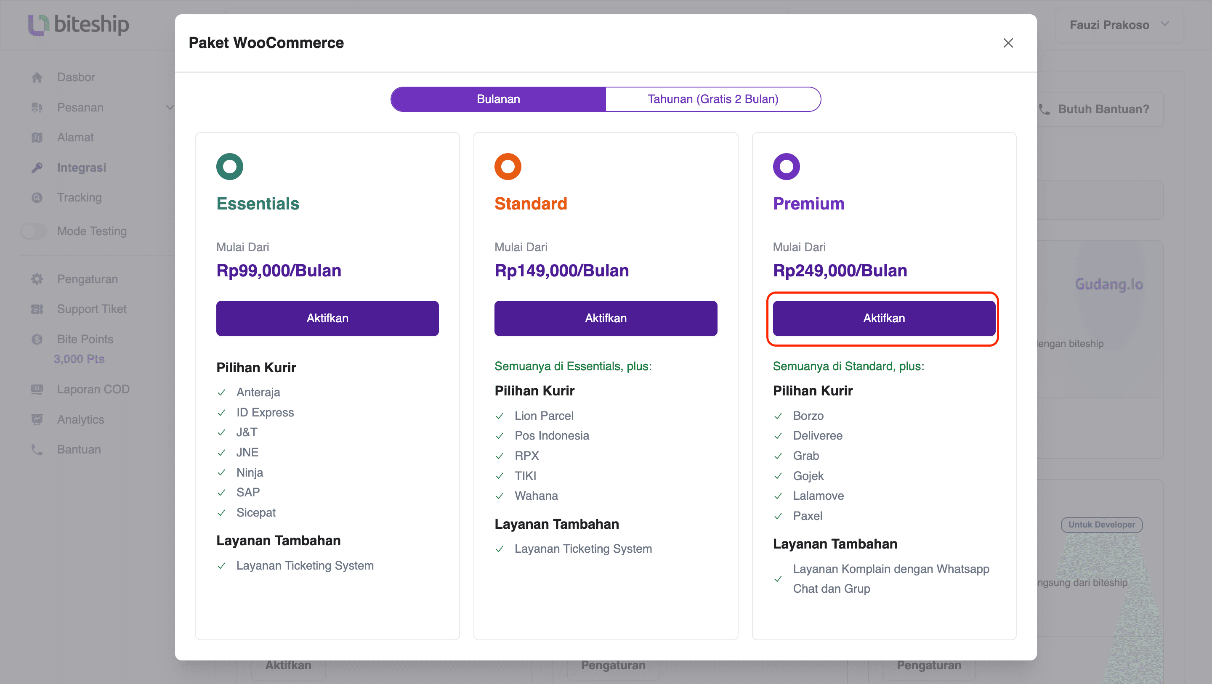The width and height of the screenshot is (1212, 684).
Task: Switch to Bulanan billing tab
Action: coord(498,99)
